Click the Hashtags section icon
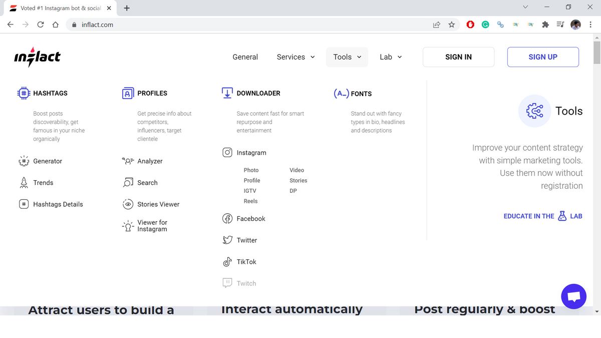Viewport: 601px width, 338px height. click(24, 93)
